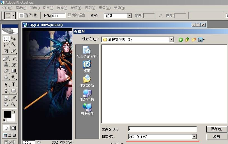Select the Healing Brush tool
This screenshot has width=228, height=144.
(x=6, y=59)
